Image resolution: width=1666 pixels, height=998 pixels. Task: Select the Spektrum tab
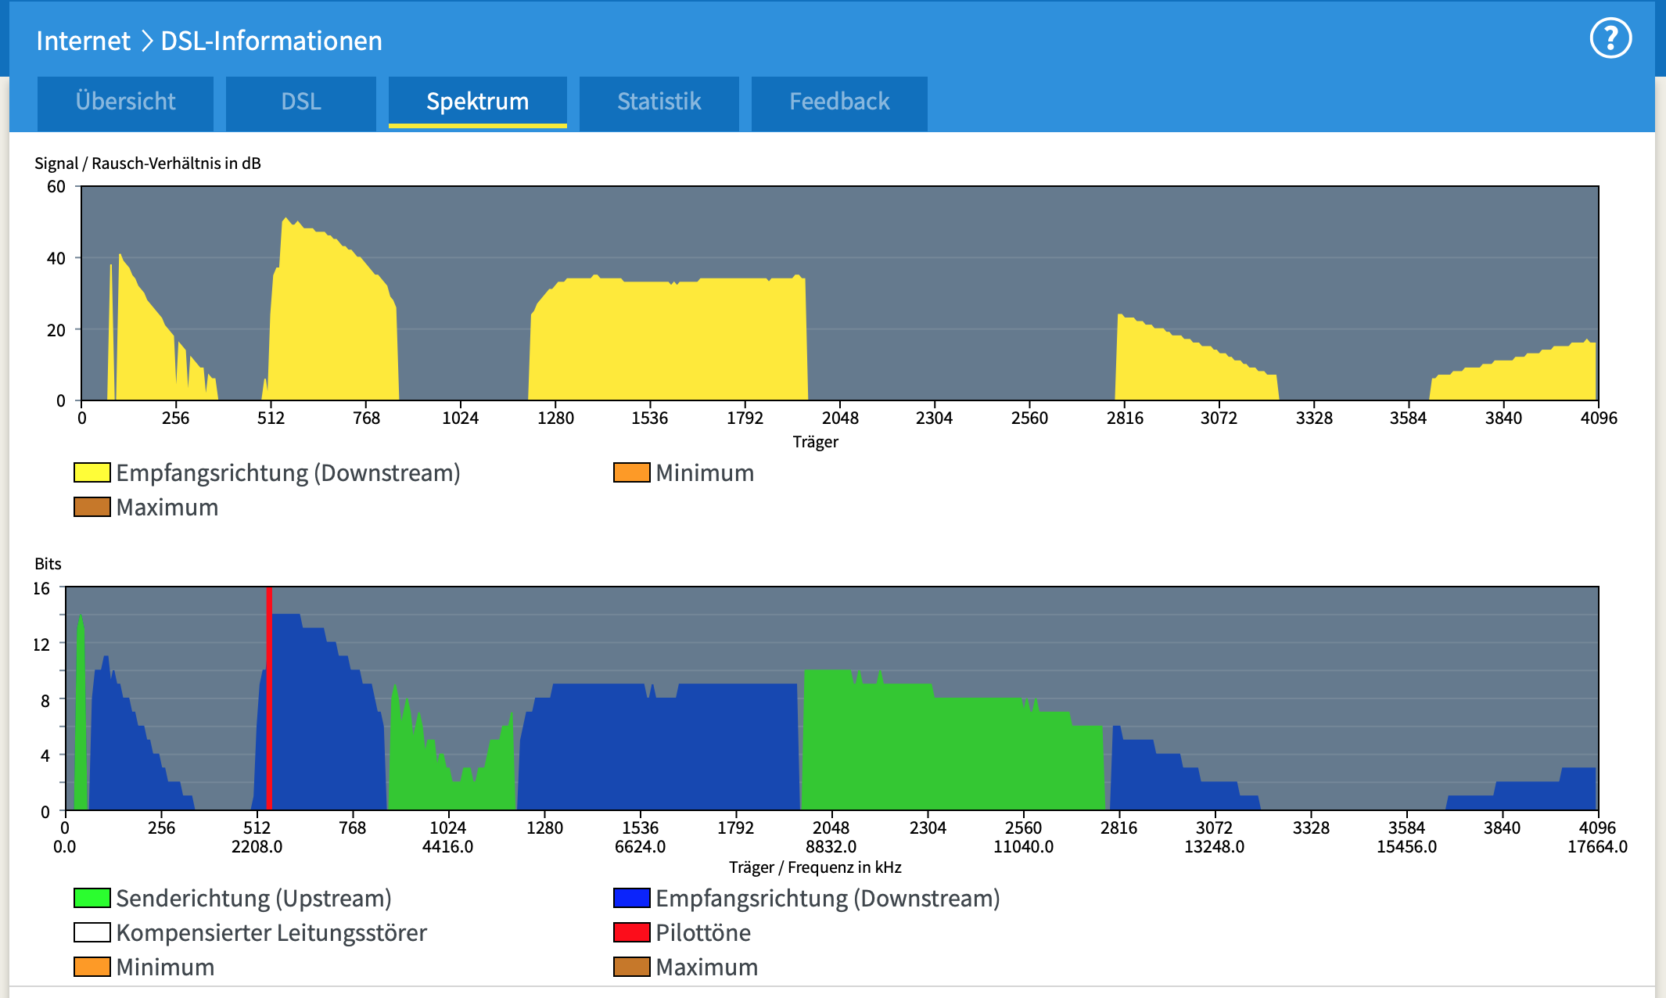click(477, 102)
